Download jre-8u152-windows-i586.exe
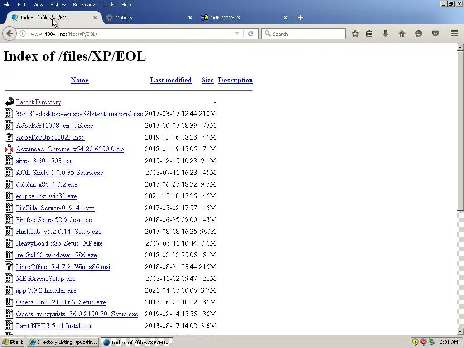The width and height of the screenshot is (464, 348). click(x=56, y=255)
